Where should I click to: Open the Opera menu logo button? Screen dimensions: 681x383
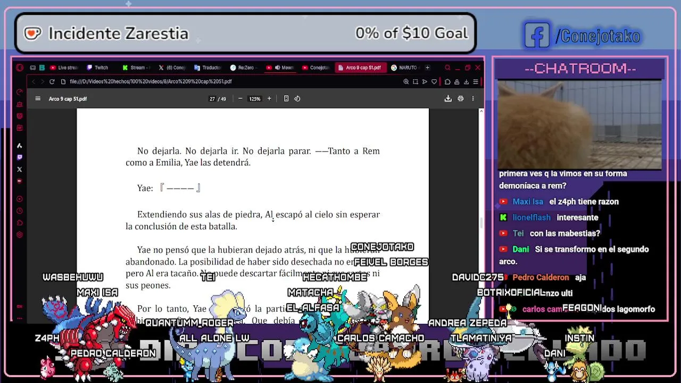pos(20,68)
